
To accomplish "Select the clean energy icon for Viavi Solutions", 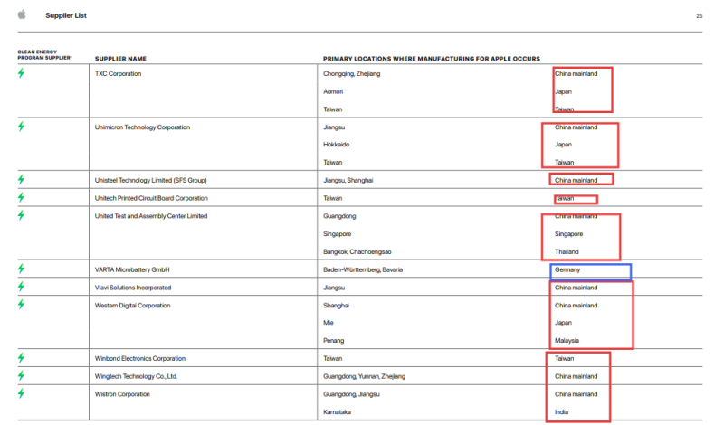I will click(21, 287).
